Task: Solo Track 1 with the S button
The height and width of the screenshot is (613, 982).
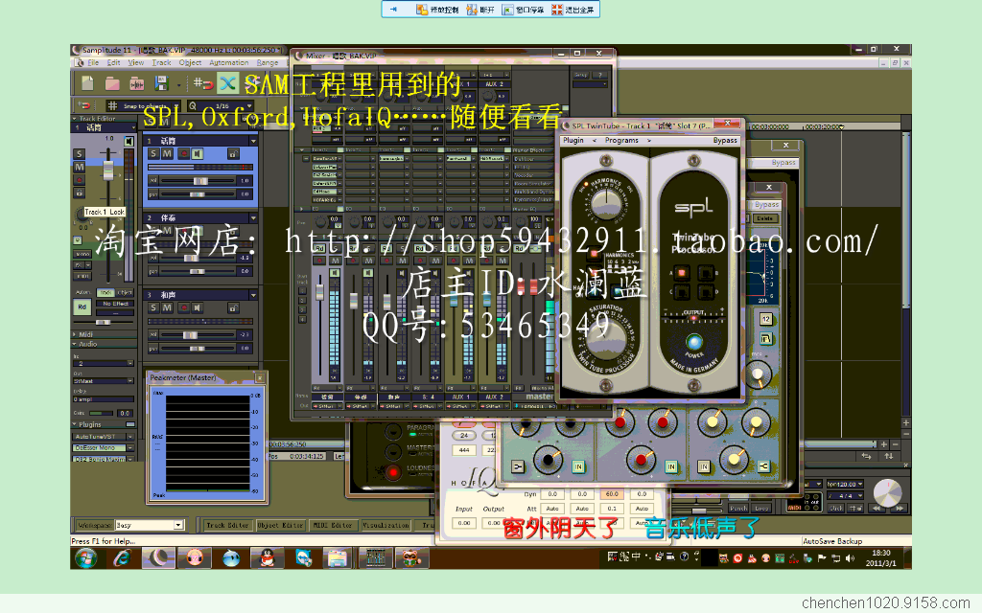Action: click(153, 153)
